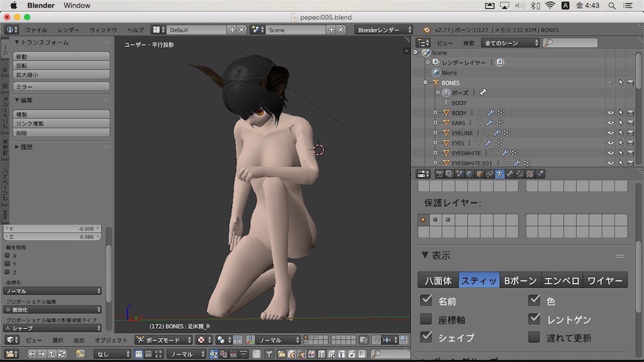The height and width of the screenshot is (362, 644).
Task: Click the 回転 button
Action: 61,65
